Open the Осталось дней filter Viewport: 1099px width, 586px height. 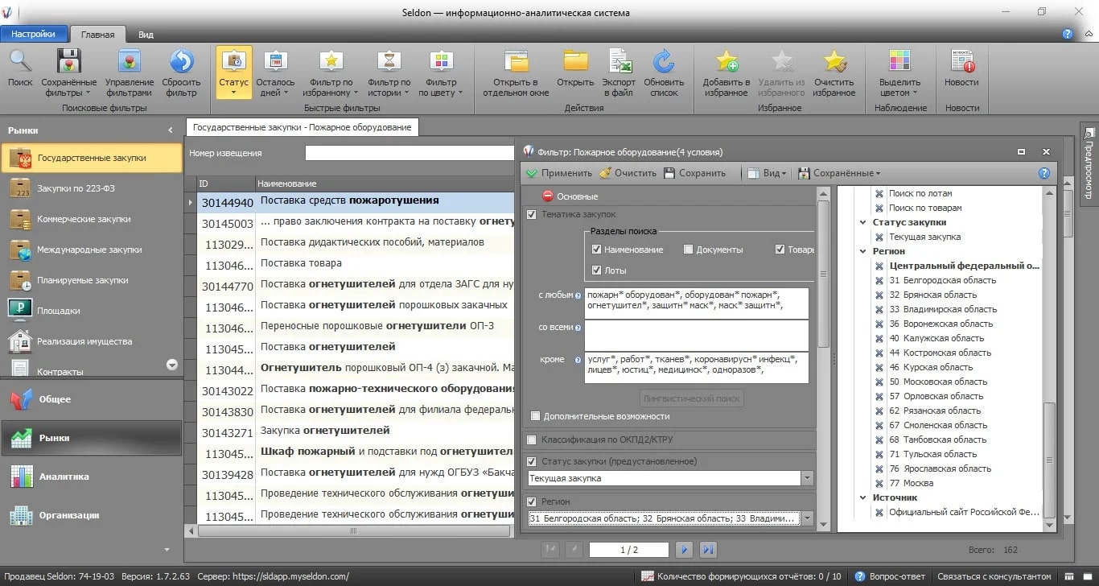(x=275, y=72)
